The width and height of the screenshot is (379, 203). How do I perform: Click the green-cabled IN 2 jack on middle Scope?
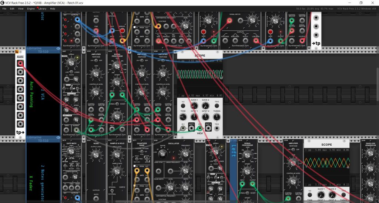(x=200, y=128)
